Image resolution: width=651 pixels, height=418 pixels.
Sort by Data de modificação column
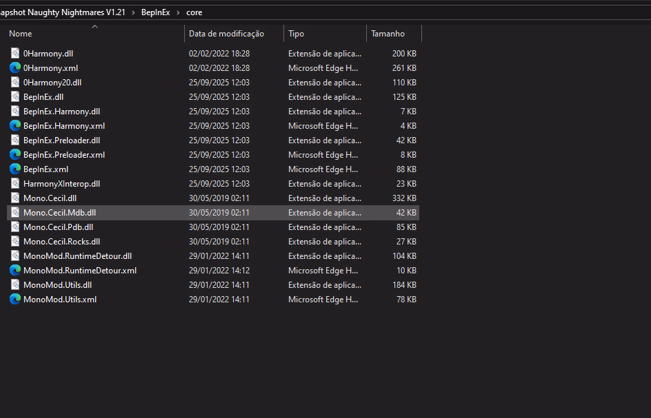(226, 34)
